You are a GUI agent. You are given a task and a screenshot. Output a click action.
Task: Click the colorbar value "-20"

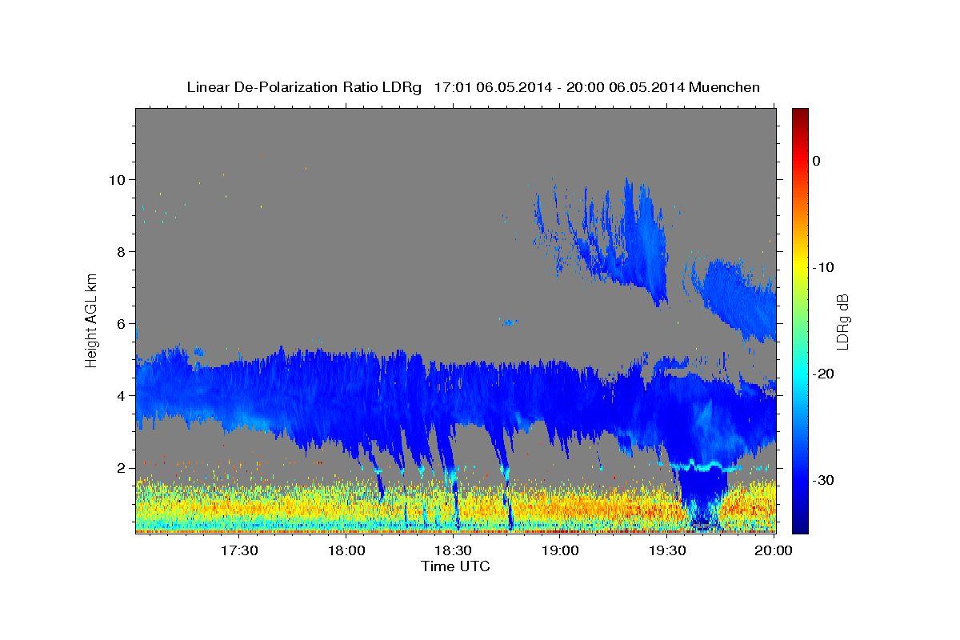coord(824,374)
